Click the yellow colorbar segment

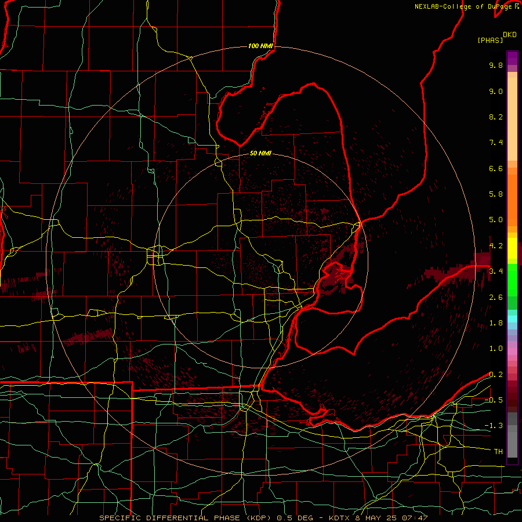point(512,248)
